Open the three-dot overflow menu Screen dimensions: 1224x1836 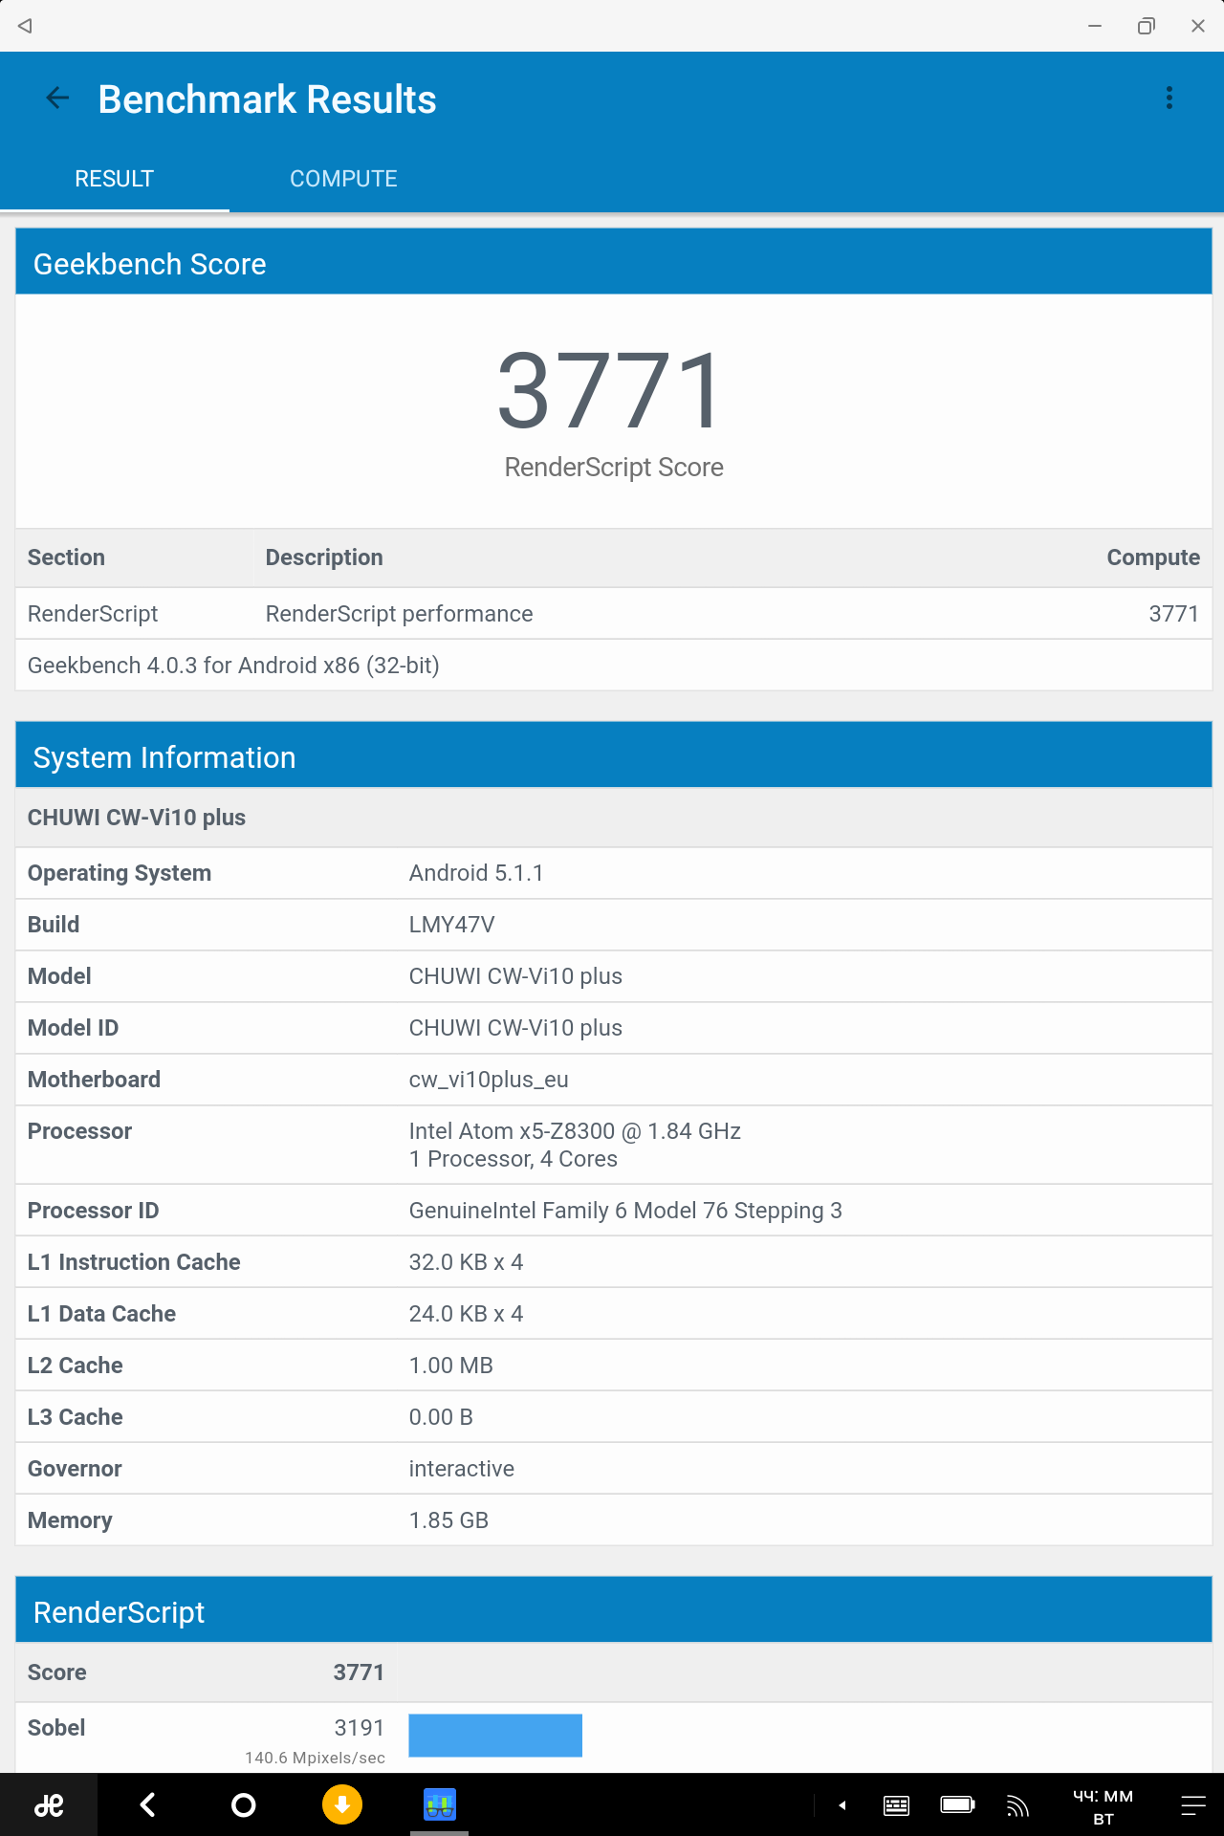pyautogui.click(x=1169, y=98)
